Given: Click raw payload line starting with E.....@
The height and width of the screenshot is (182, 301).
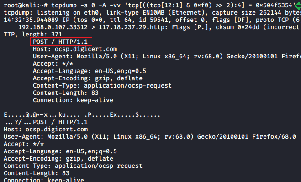Looking at the screenshot, I should (x=82, y=114).
